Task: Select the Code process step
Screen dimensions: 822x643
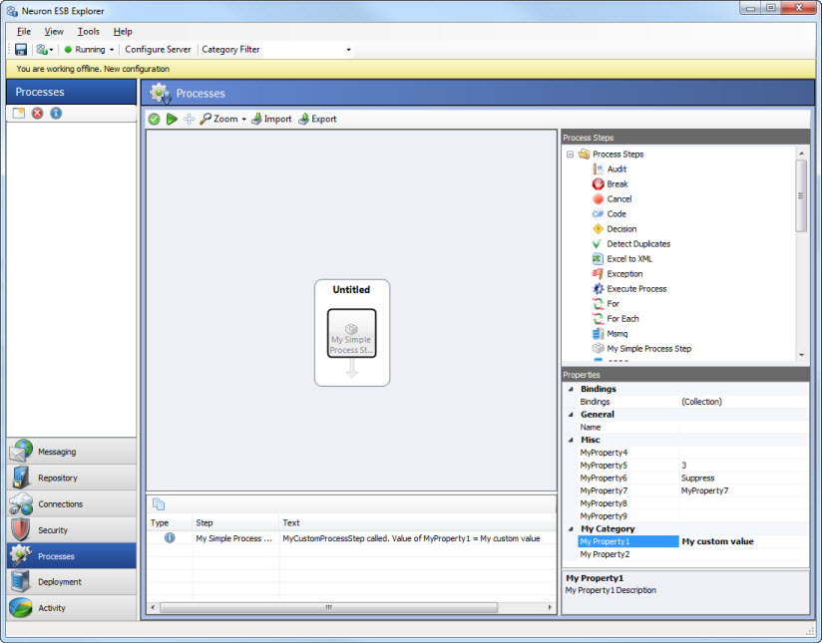Action: click(616, 213)
